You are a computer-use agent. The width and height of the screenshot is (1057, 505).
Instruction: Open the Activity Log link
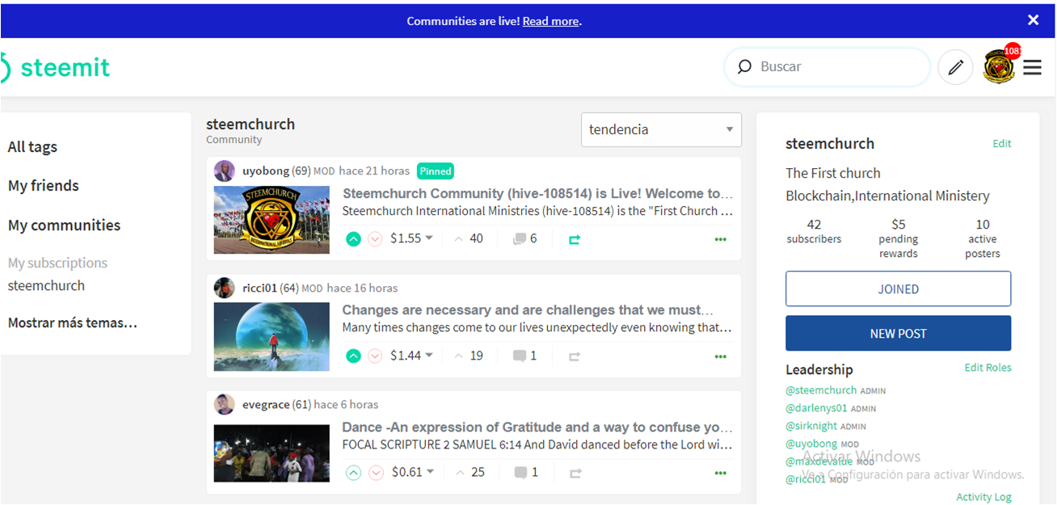coord(983,497)
